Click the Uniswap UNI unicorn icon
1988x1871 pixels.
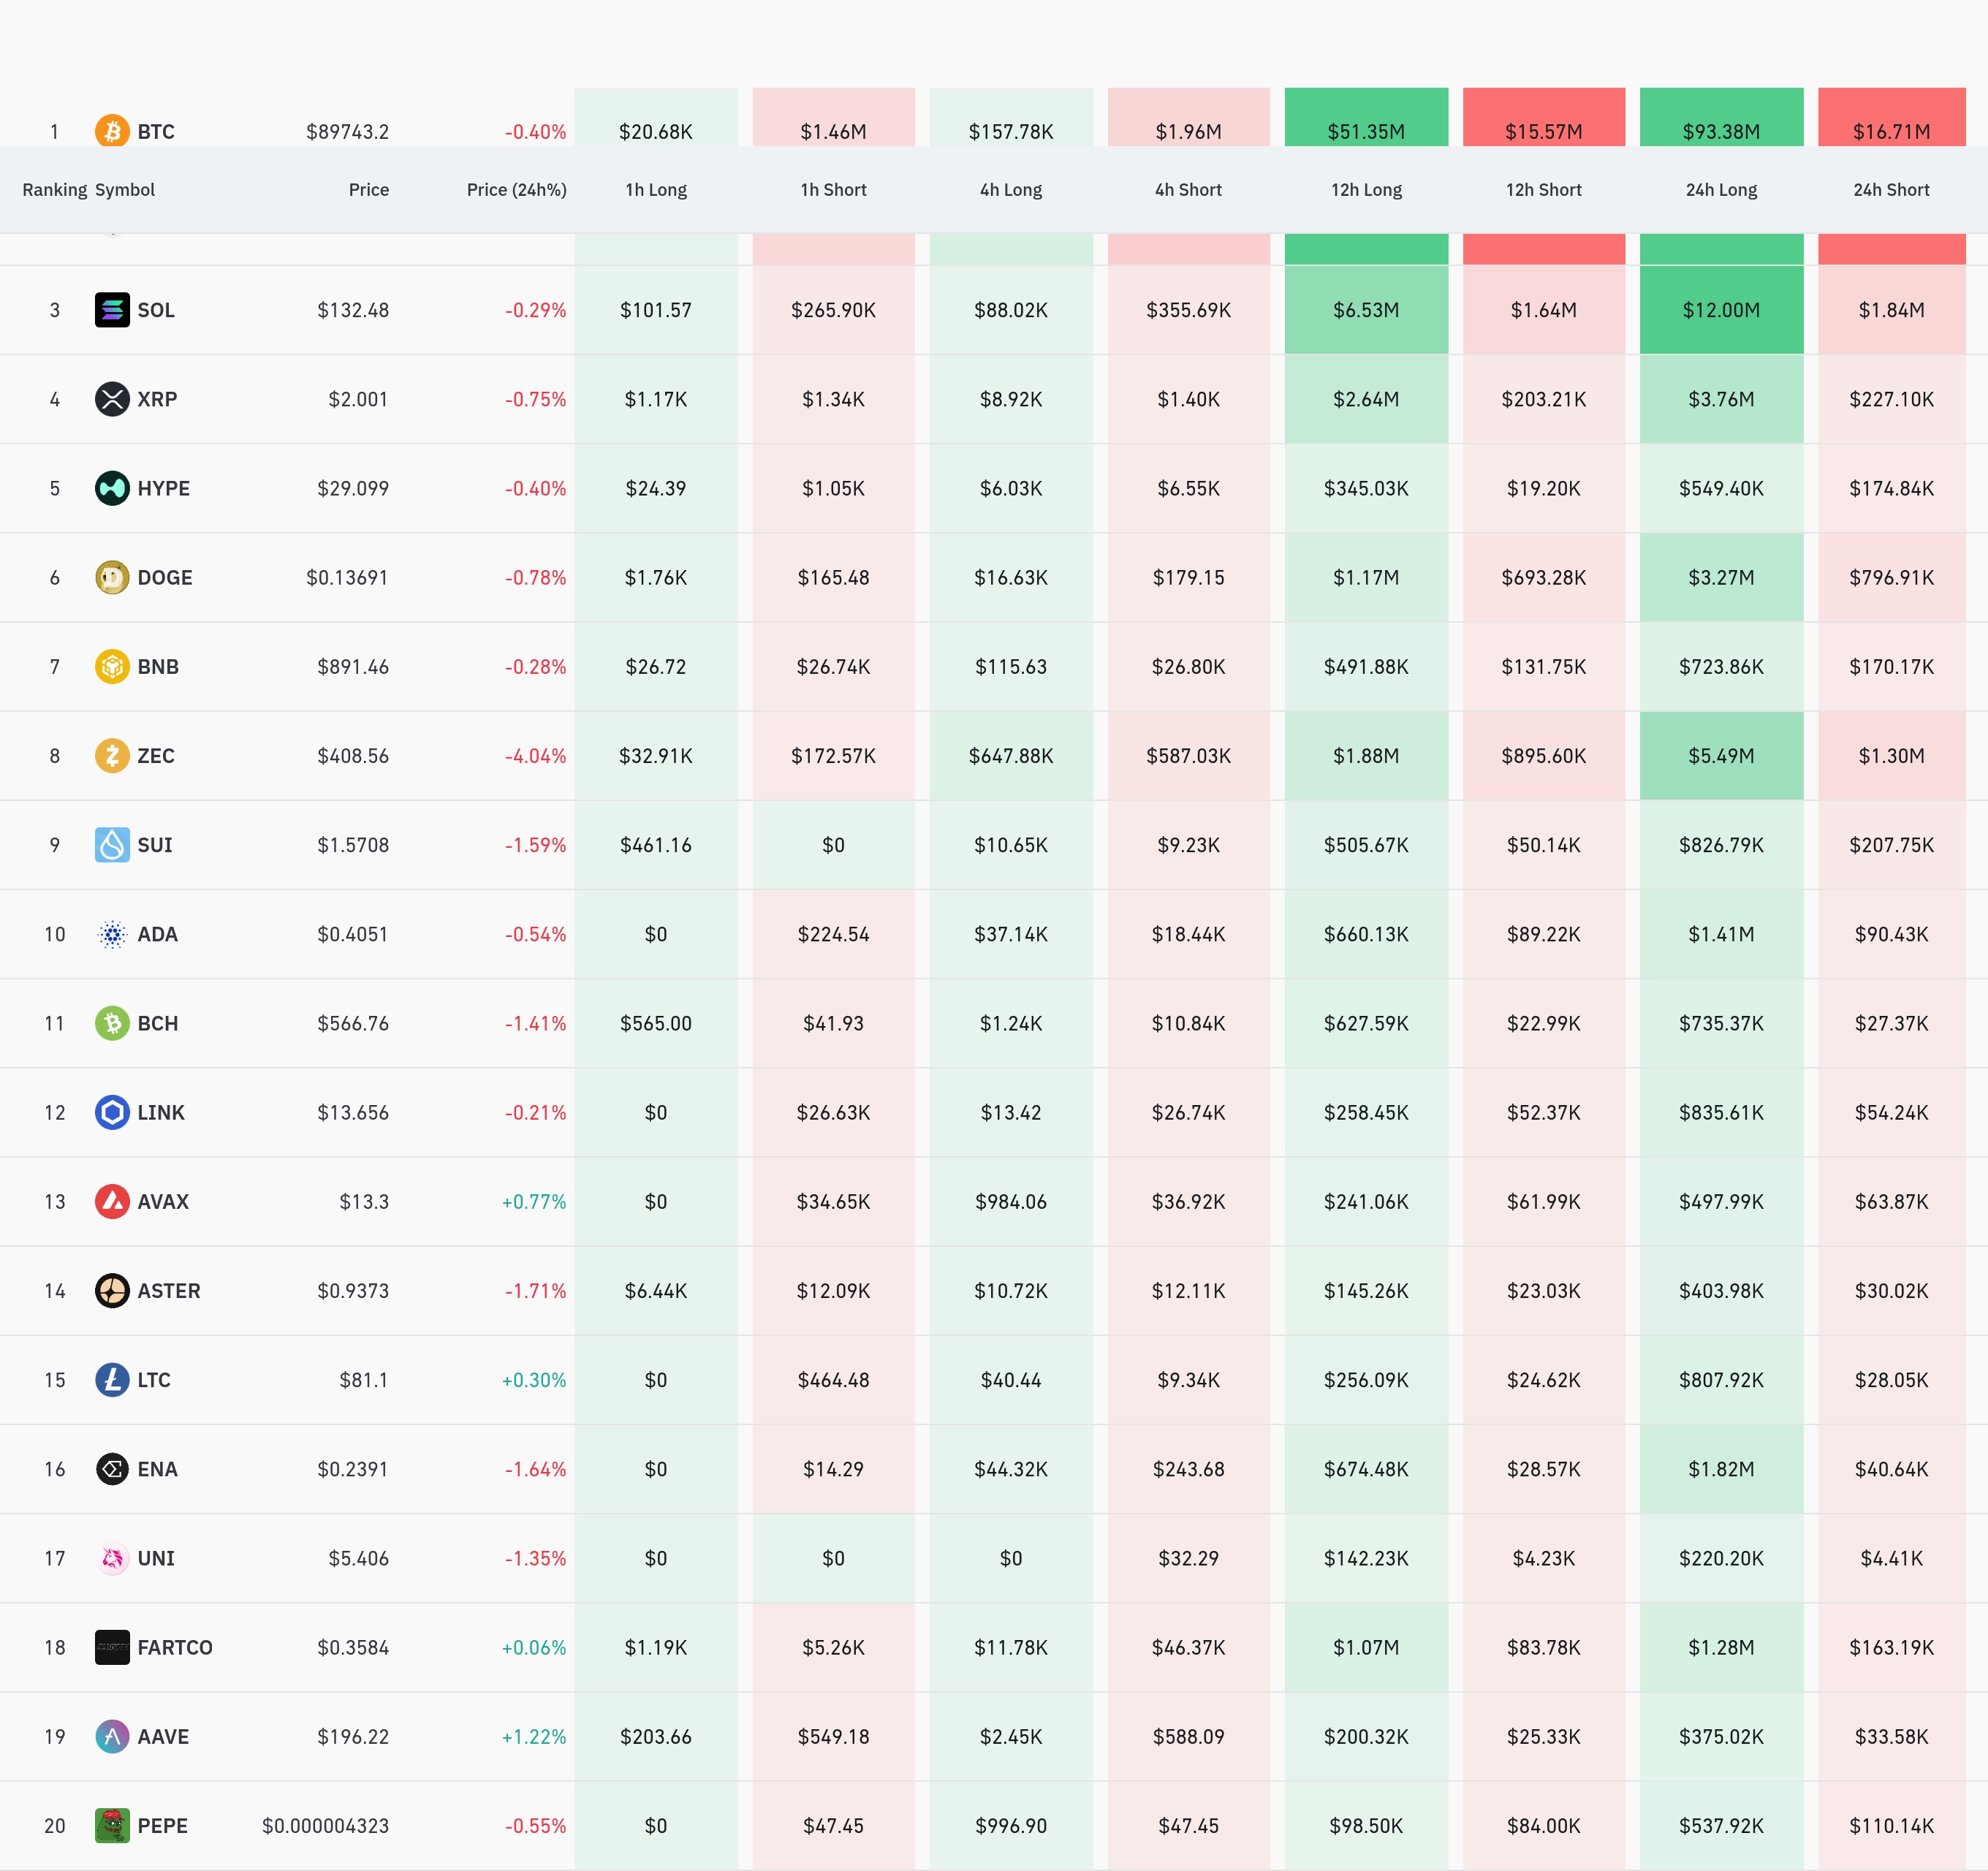(x=112, y=1558)
